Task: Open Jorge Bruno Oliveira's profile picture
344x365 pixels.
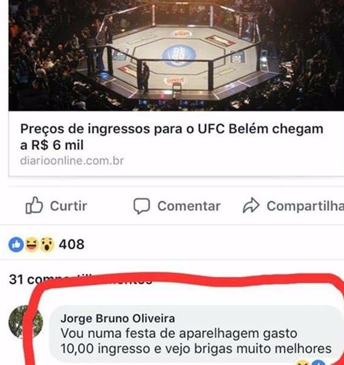Action: pyautogui.click(x=25, y=322)
